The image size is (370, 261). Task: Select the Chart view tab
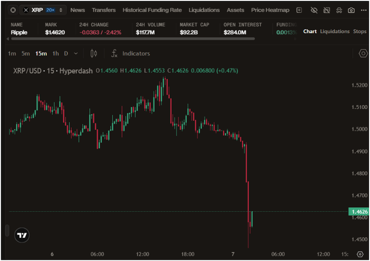(310, 32)
